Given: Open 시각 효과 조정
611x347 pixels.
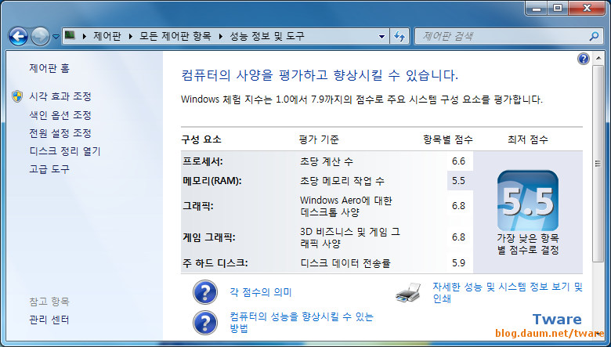Looking at the screenshot, I should coord(60,96).
